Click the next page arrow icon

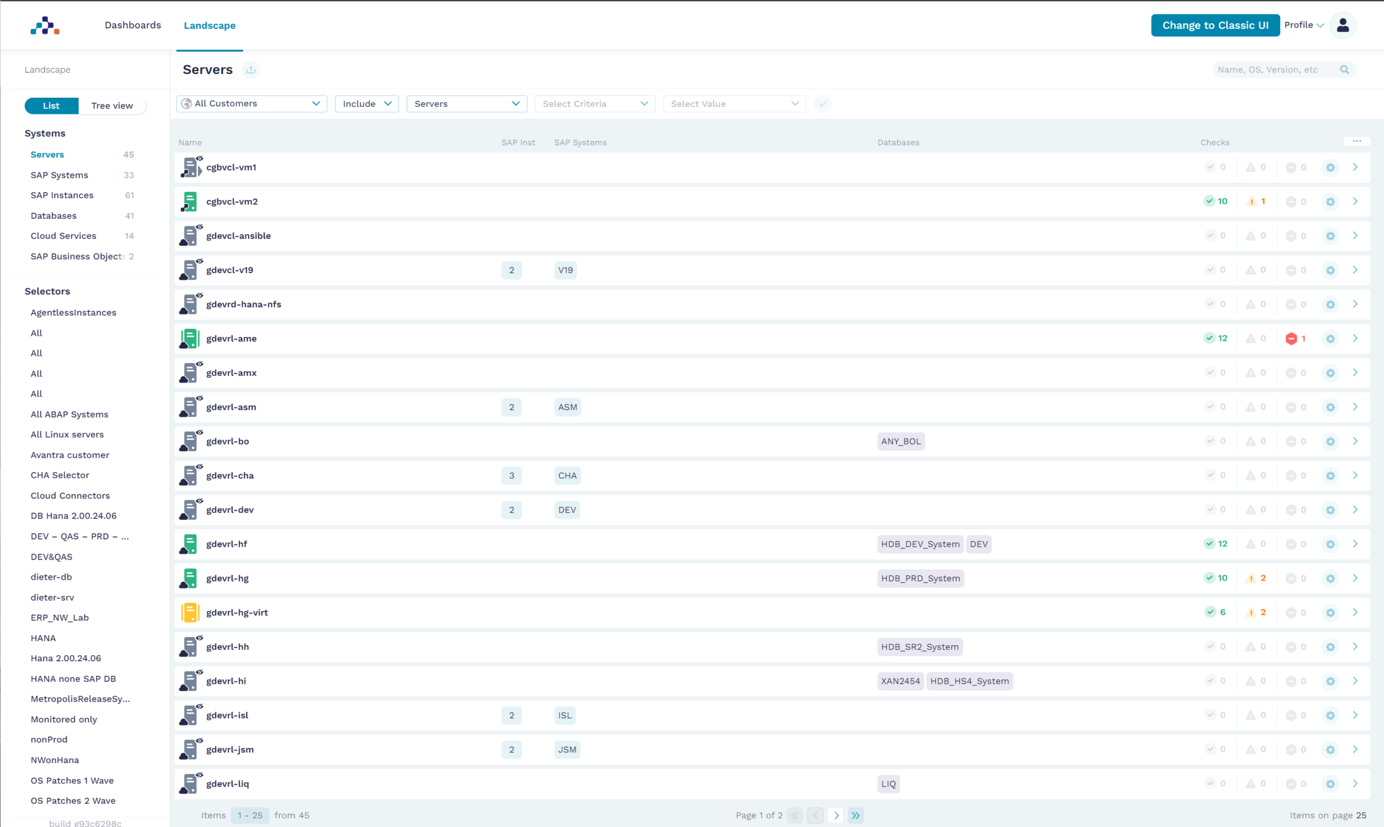835,815
